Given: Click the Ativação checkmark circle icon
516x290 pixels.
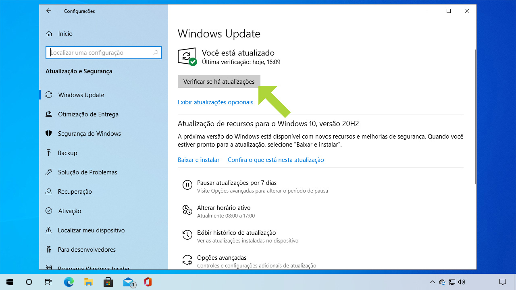Looking at the screenshot, I should tap(49, 211).
